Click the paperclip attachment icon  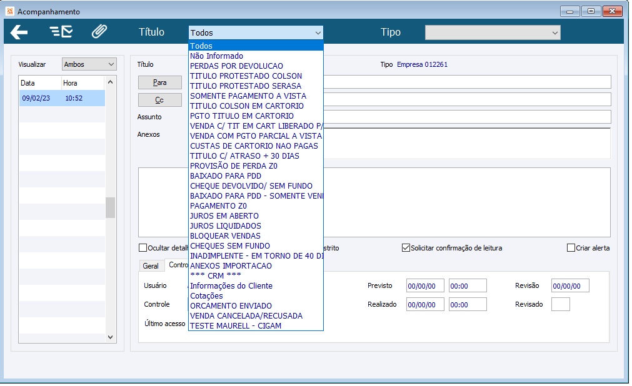click(99, 31)
